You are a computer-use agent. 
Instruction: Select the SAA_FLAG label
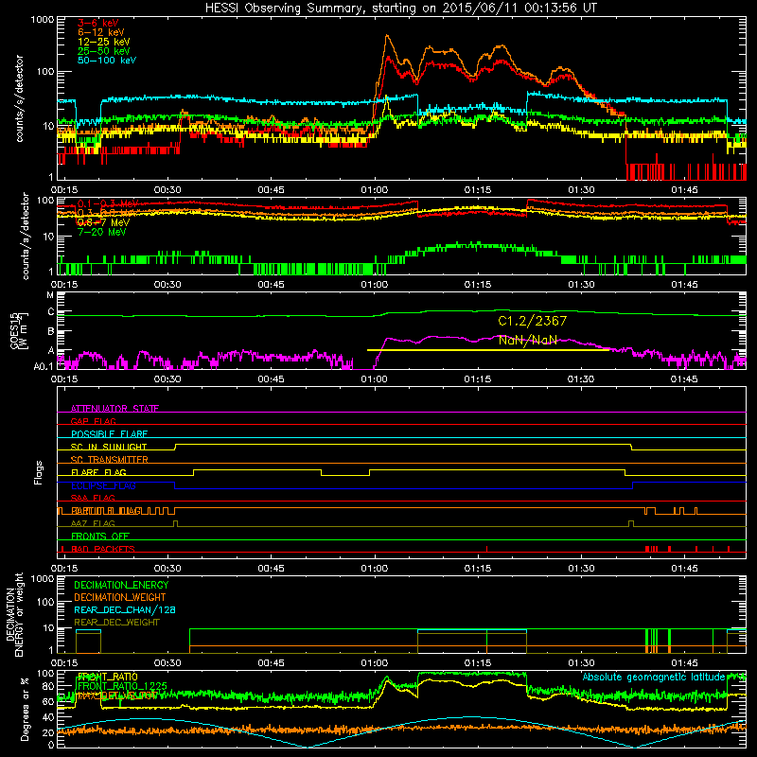(93, 499)
